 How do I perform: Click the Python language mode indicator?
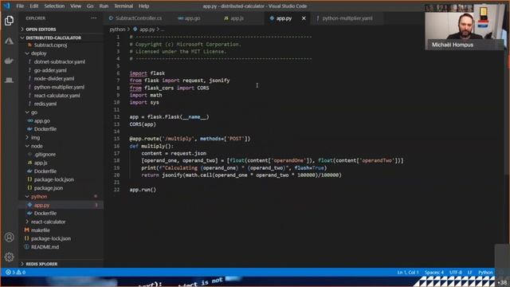[x=485, y=272]
